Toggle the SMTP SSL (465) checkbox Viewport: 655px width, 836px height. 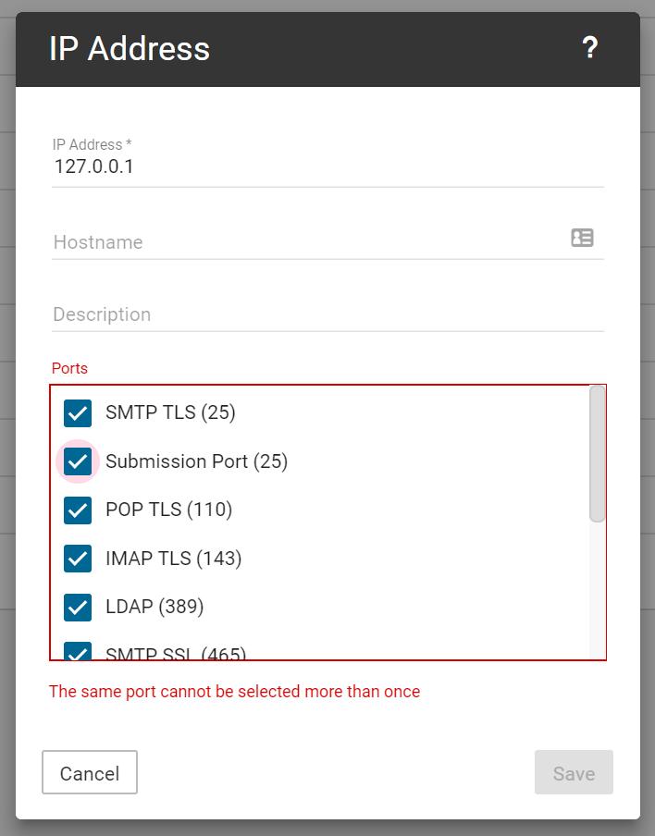[78, 651]
